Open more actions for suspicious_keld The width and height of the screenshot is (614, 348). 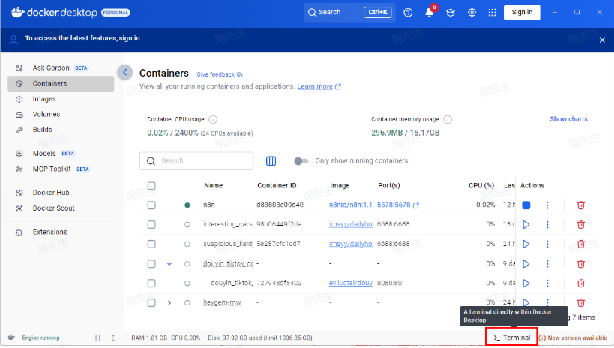(547, 244)
